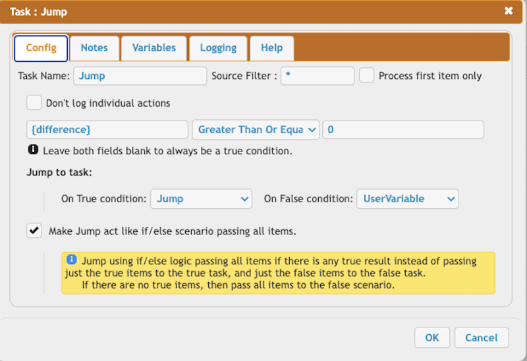Toggle Don't log individual actions checkbox
Viewport: 527px width, 361px height.
click(x=34, y=103)
